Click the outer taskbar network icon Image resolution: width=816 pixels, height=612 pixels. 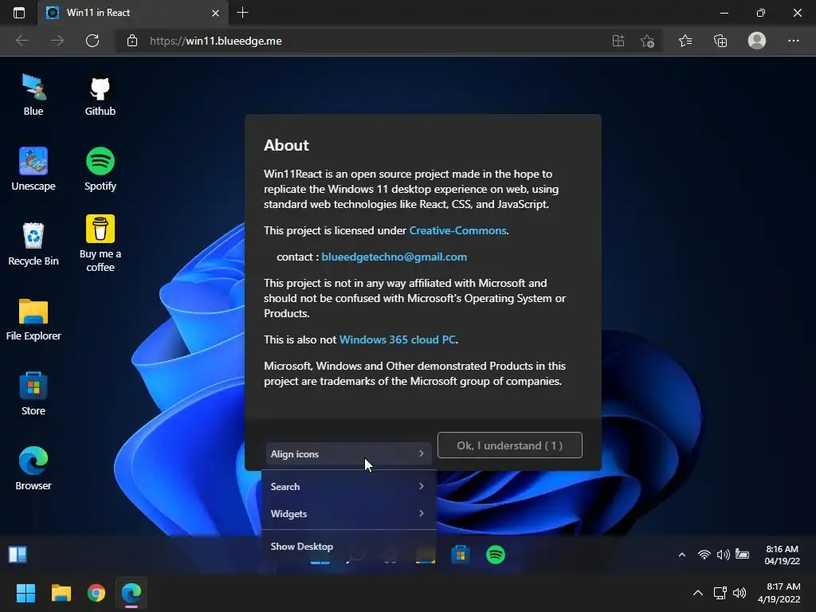pyautogui.click(x=720, y=593)
